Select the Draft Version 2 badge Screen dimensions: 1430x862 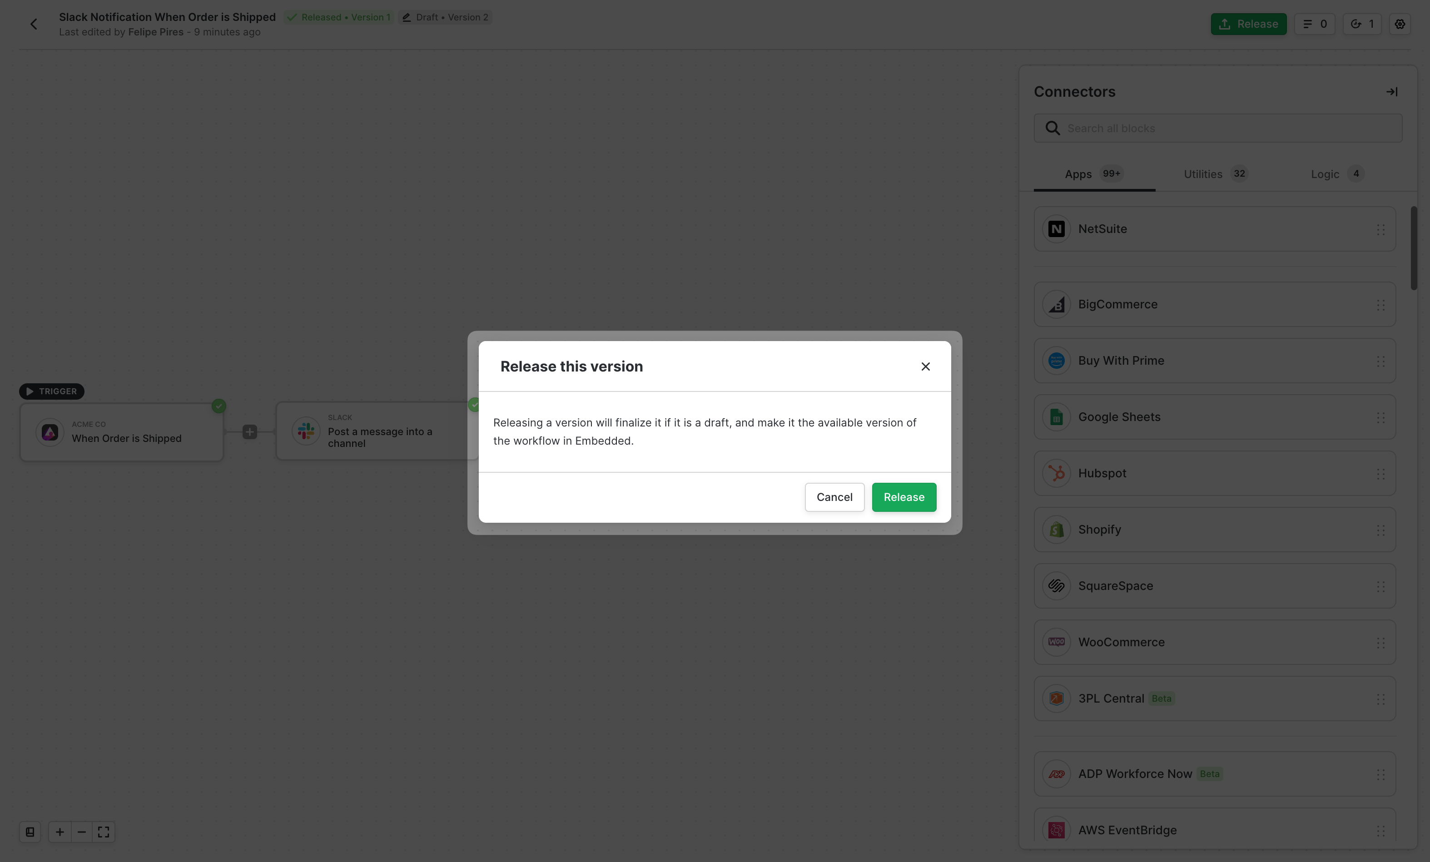pyautogui.click(x=445, y=17)
